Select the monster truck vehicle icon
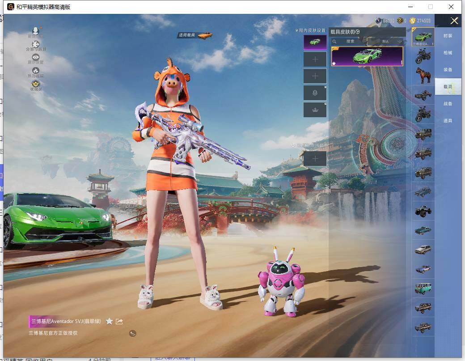The image size is (465, 361). [423, 210]
